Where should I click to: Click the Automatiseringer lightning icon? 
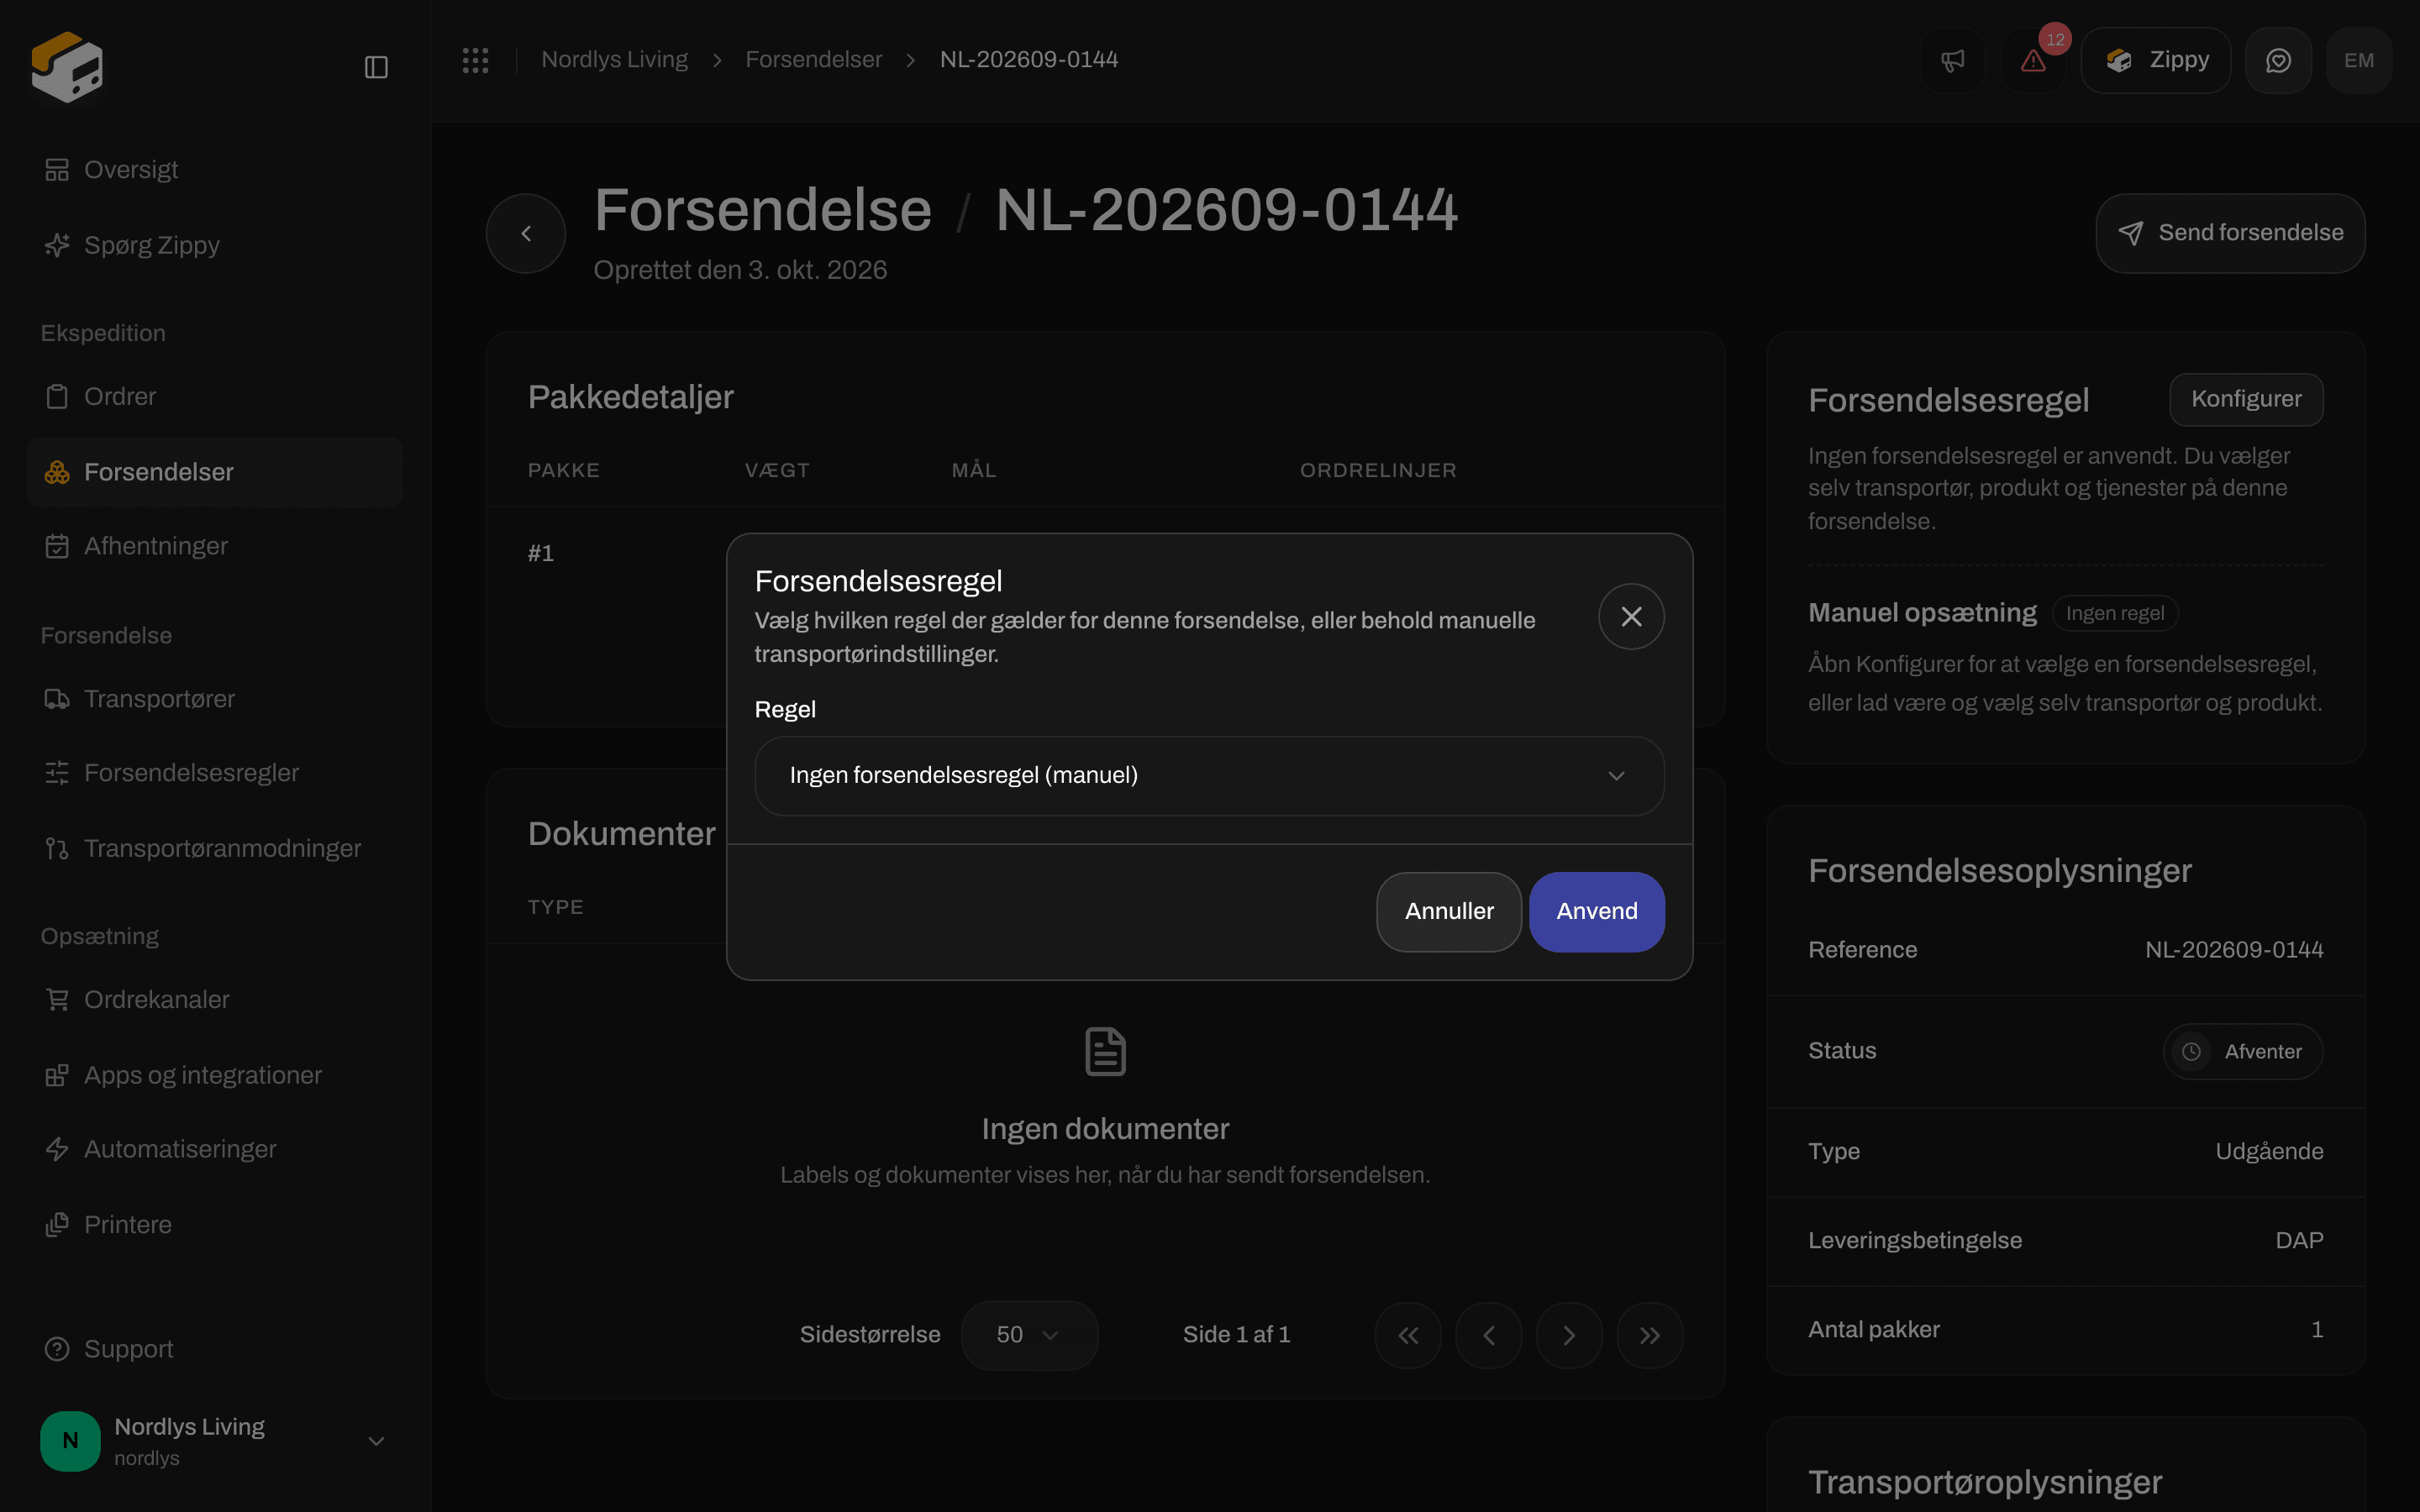pos(57,1149)
